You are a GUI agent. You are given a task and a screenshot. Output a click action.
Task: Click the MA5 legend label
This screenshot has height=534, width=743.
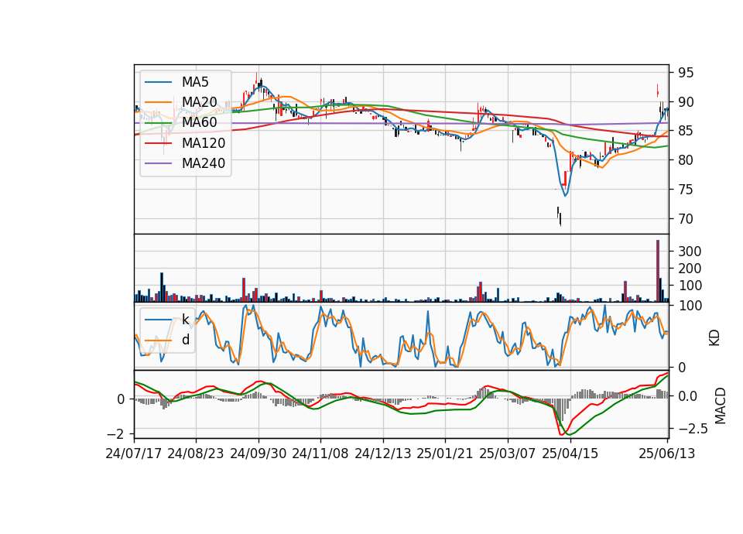coord(195,82)
